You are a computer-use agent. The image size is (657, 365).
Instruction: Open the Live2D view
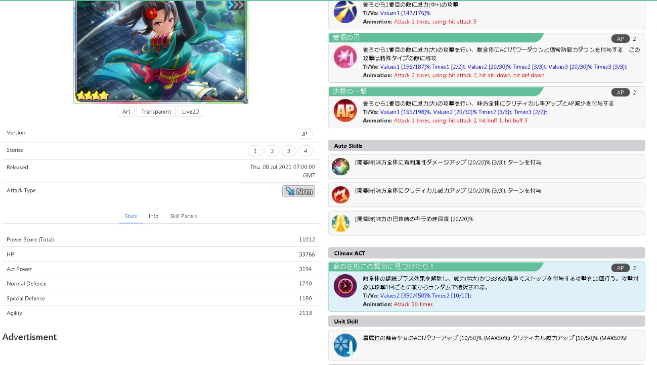(191, 112)
